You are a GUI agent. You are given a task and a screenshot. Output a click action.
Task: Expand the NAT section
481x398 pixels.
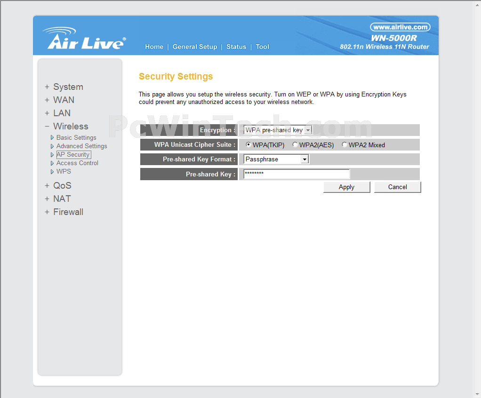(58, 199)
